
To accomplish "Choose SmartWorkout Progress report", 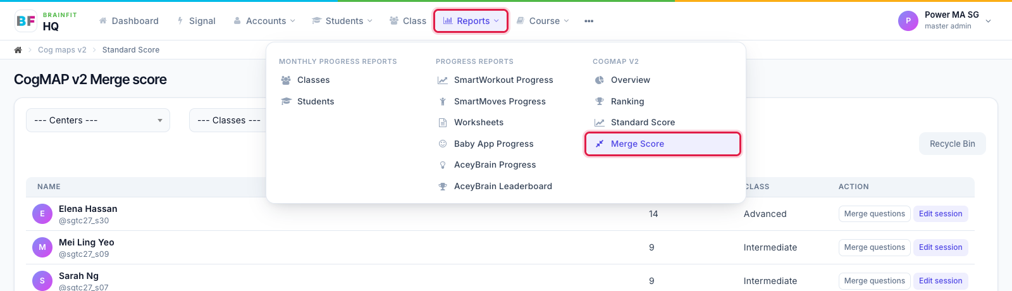I will (x=503, y=80).
